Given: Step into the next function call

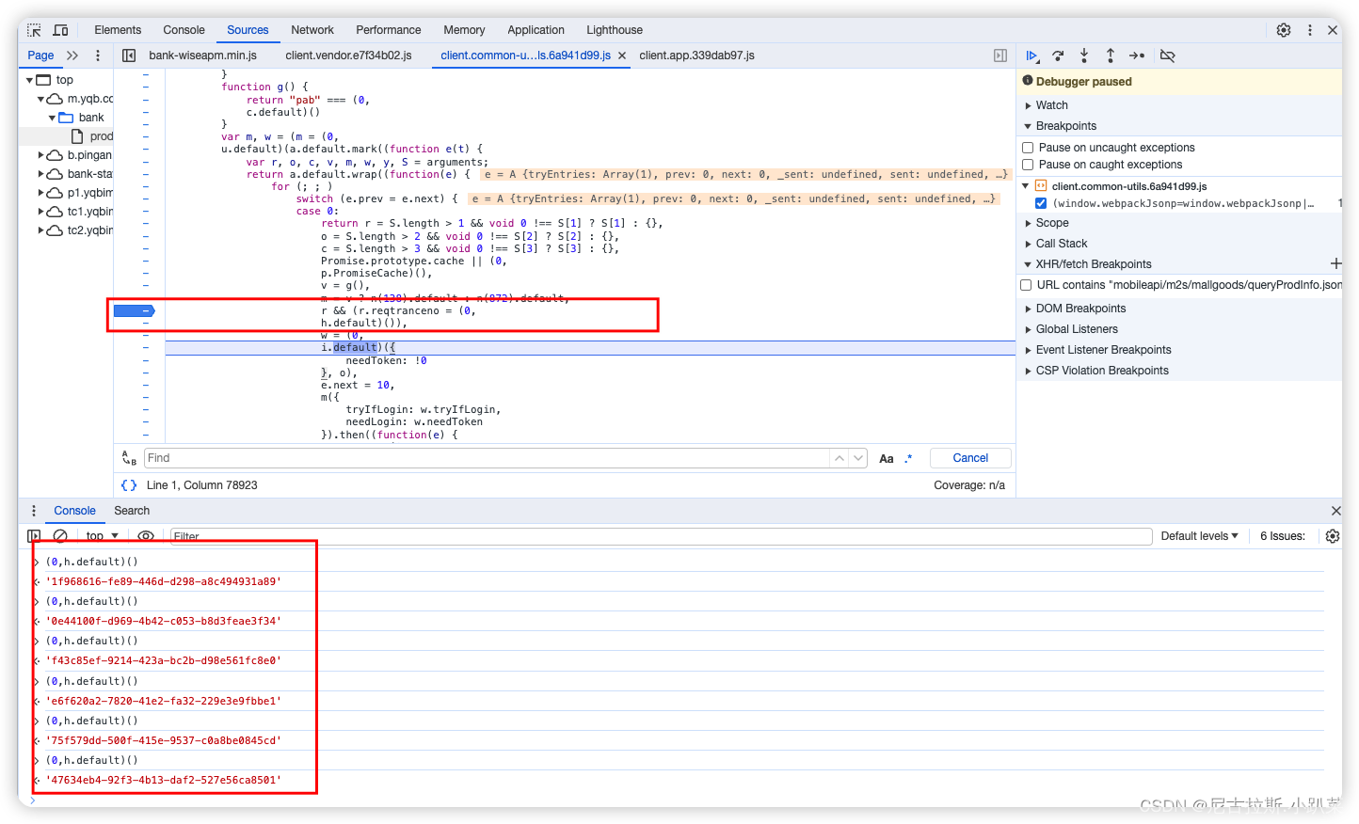Looking at the screenshot, I should tap(1084, 55).
